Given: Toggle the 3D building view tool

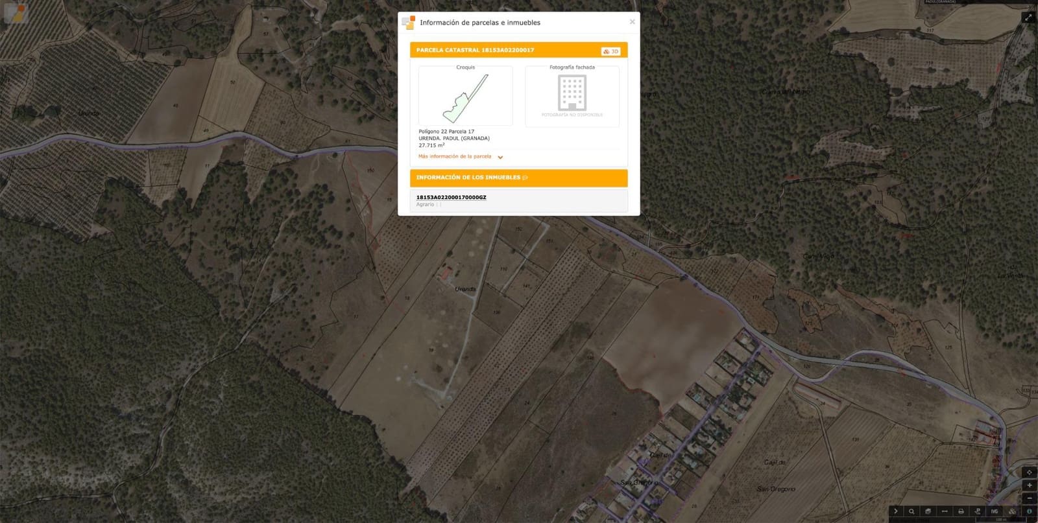Looking at the screenshot, I should coord(1011,511).
